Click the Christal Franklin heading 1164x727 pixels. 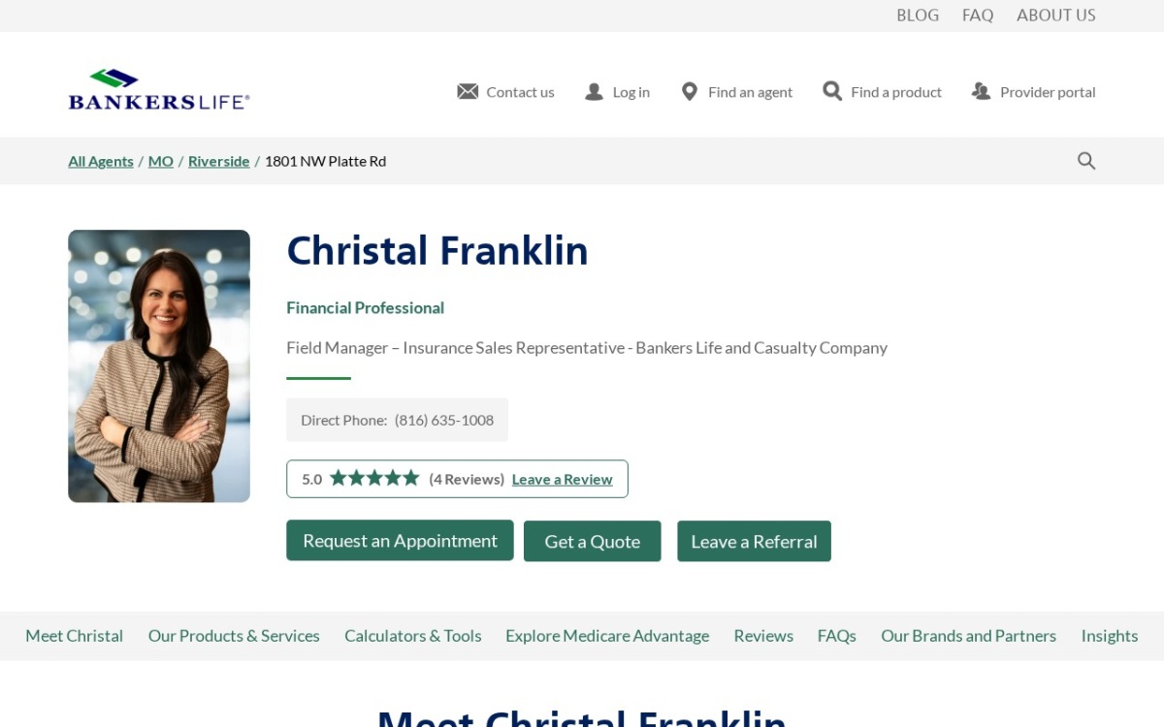(x=437, y=251)
